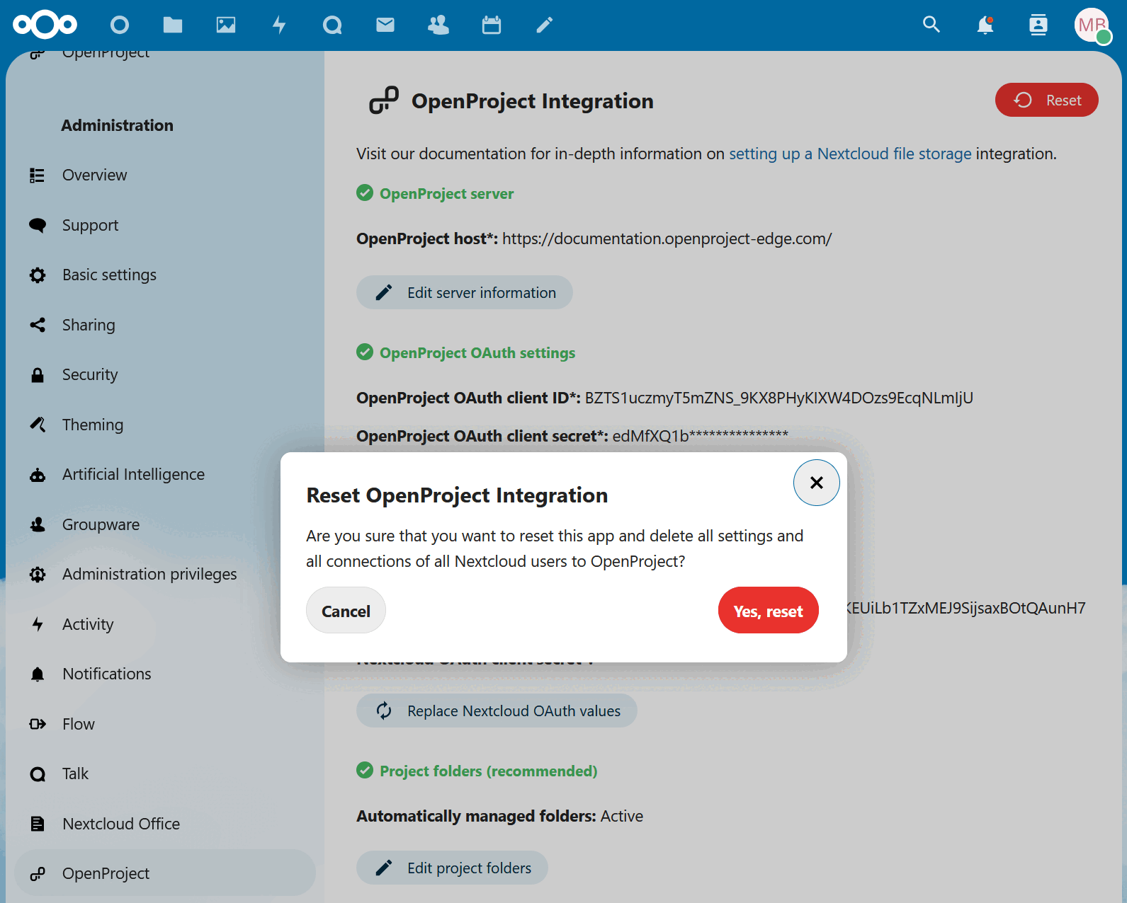Screen dimensions: 1127x903
Task: Select Security in the administration sidebar
Action: click(90, 374)
